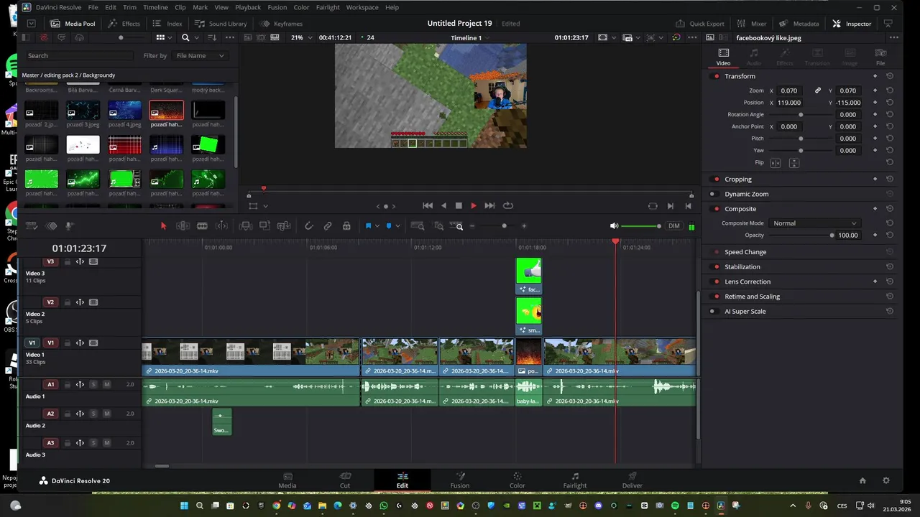Open Spotify from the Windows taskbar

(x=675, y=506)
